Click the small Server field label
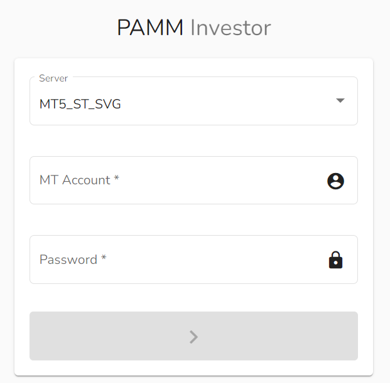 [53, 78]
